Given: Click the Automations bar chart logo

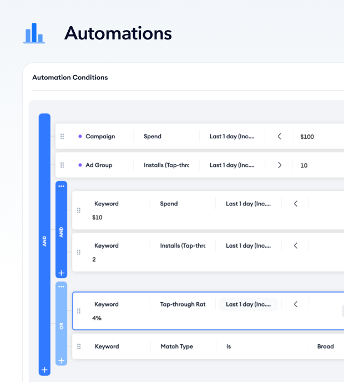Looking at the screenshot, I should [34, 33].
